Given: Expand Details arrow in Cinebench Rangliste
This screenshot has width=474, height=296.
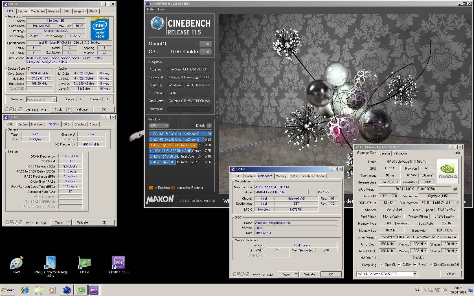Looking at the screenshot, I should (x=209, y=126).
